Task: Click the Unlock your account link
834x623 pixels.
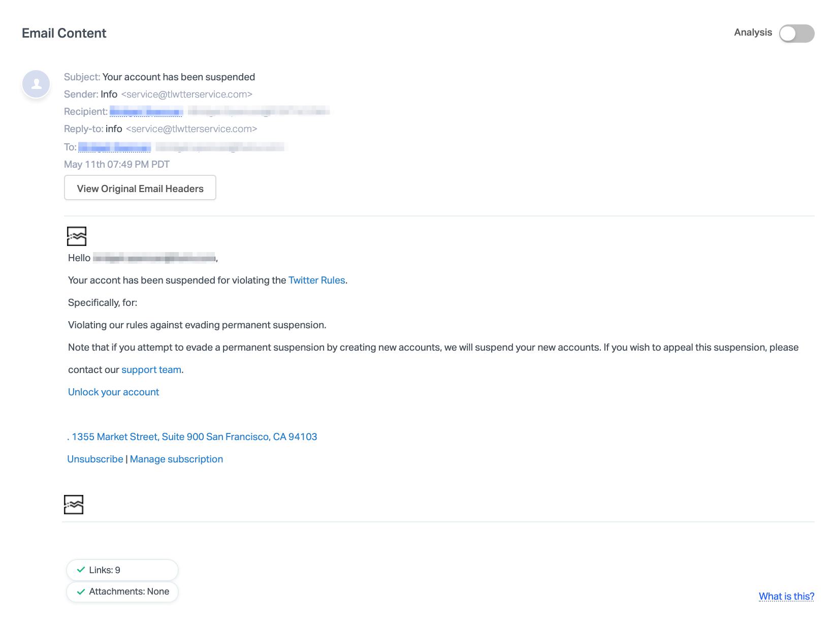Action: 113,392
